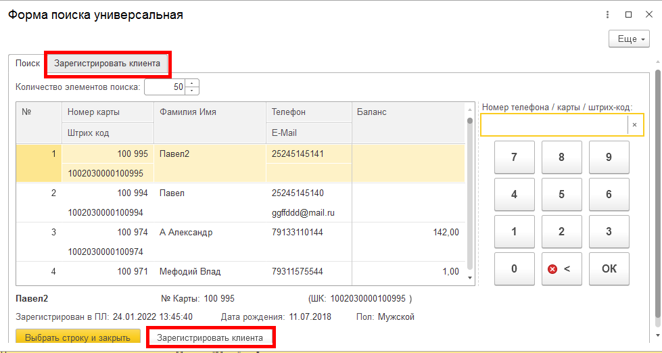Confirm entry with the OK keypad button
The width and height of the screenshot is (662, 353).
609,269
